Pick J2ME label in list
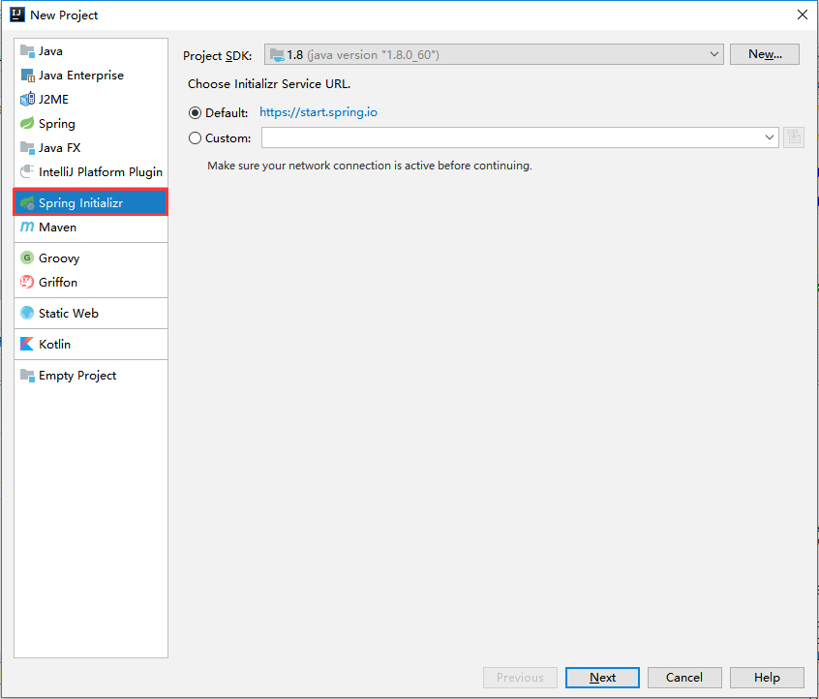This screenshot has width=819, height=699. (x=54, y=100)
